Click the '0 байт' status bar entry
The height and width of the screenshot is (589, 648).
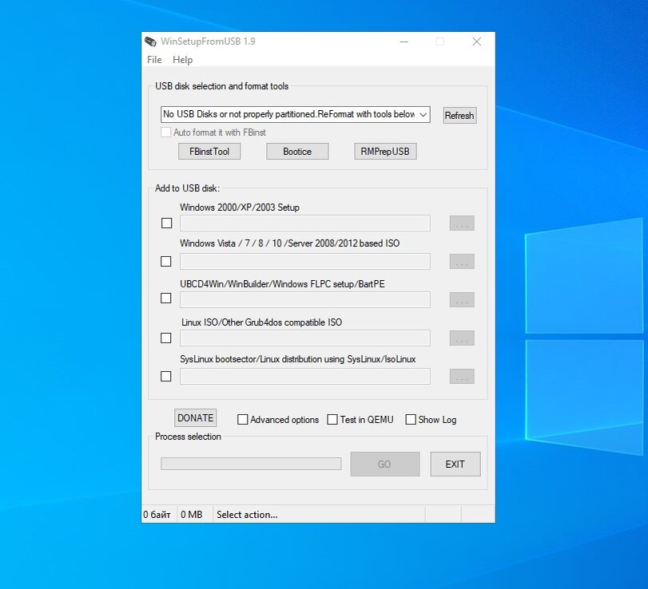(x=157, y=515)
